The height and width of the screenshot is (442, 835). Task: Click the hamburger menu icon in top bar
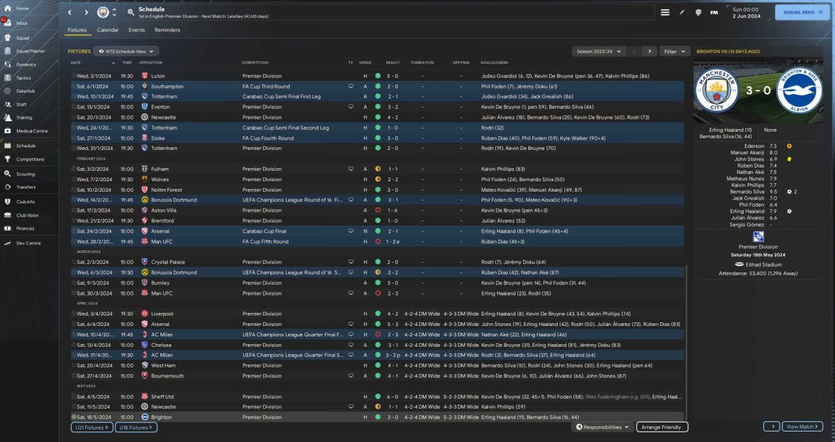(665, 12)
